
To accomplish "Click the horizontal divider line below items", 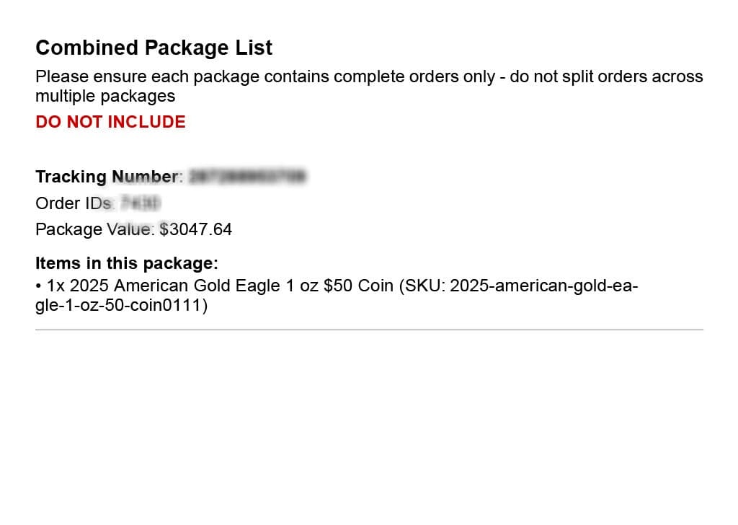I will pos(369,330).
